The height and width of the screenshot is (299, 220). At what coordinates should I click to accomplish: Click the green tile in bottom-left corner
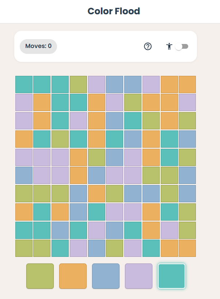pos(24,248)
